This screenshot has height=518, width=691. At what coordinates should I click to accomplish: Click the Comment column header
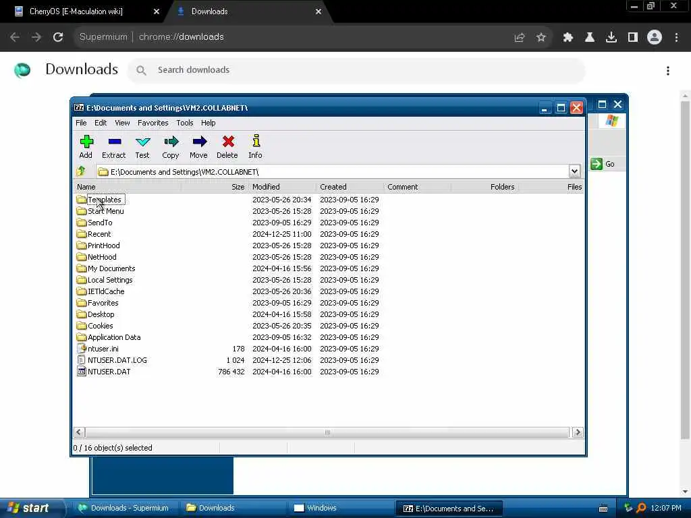click(x=417, y=187)
